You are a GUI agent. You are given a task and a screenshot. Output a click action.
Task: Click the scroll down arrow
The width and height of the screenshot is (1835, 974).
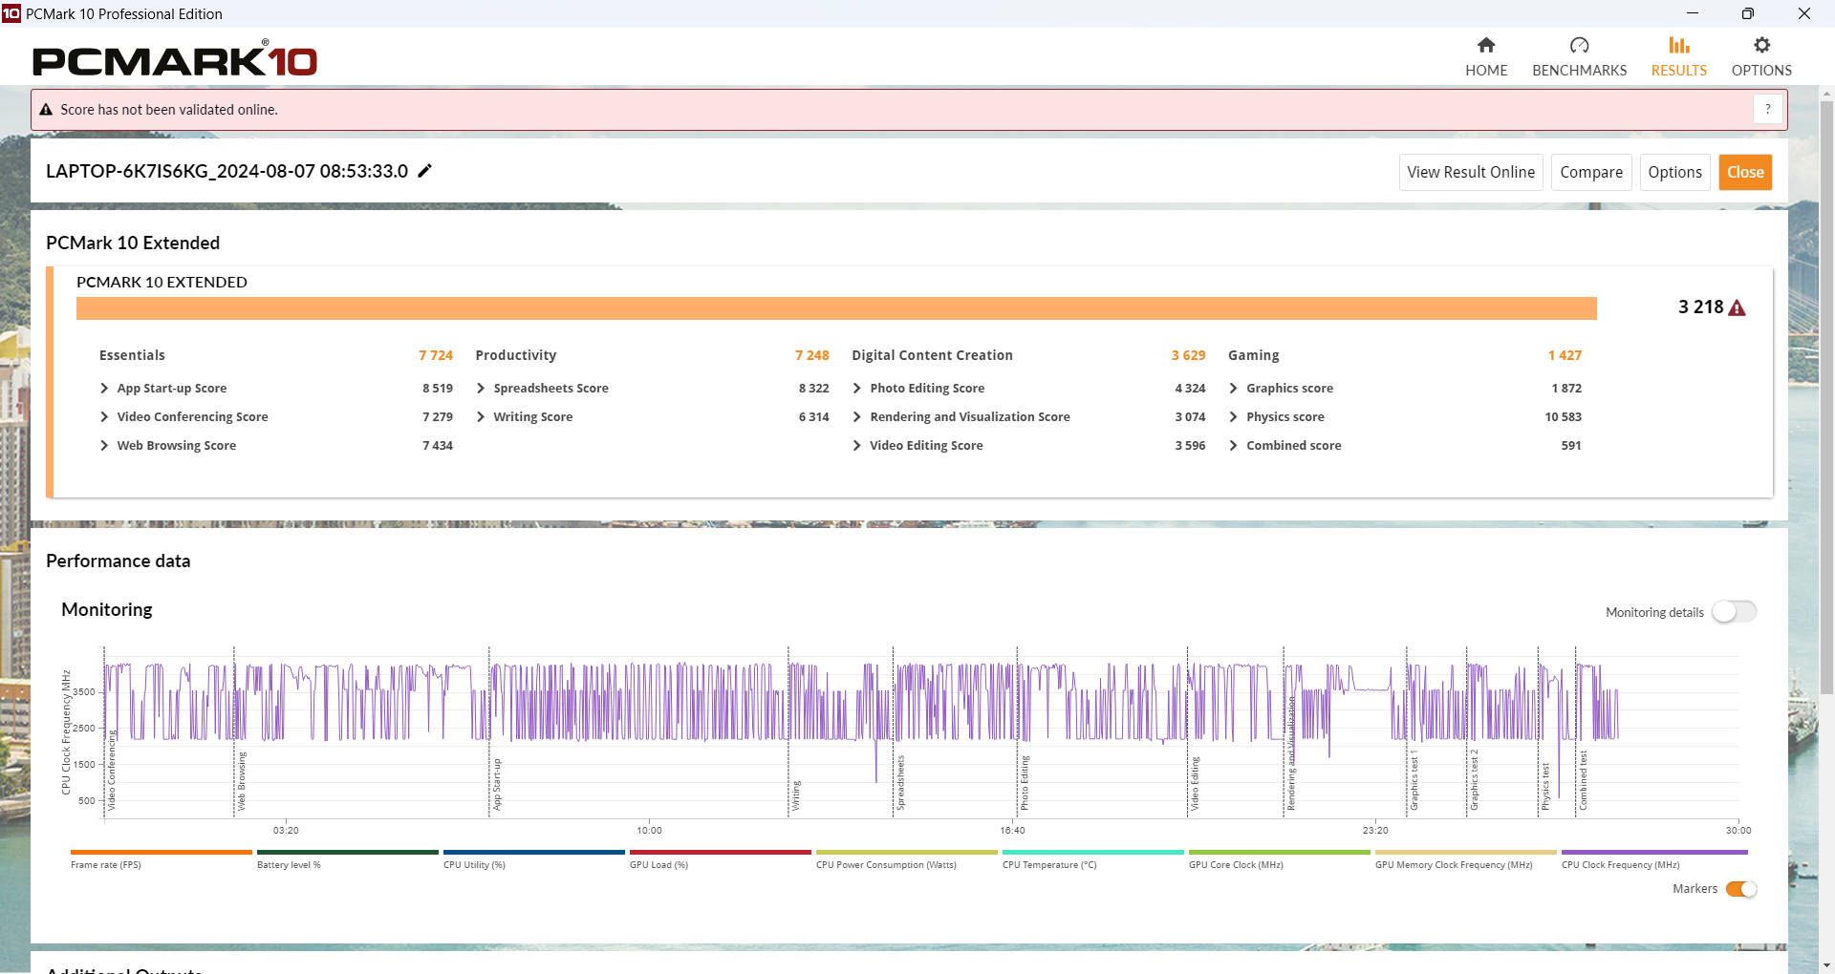(x=1826, y=965)
